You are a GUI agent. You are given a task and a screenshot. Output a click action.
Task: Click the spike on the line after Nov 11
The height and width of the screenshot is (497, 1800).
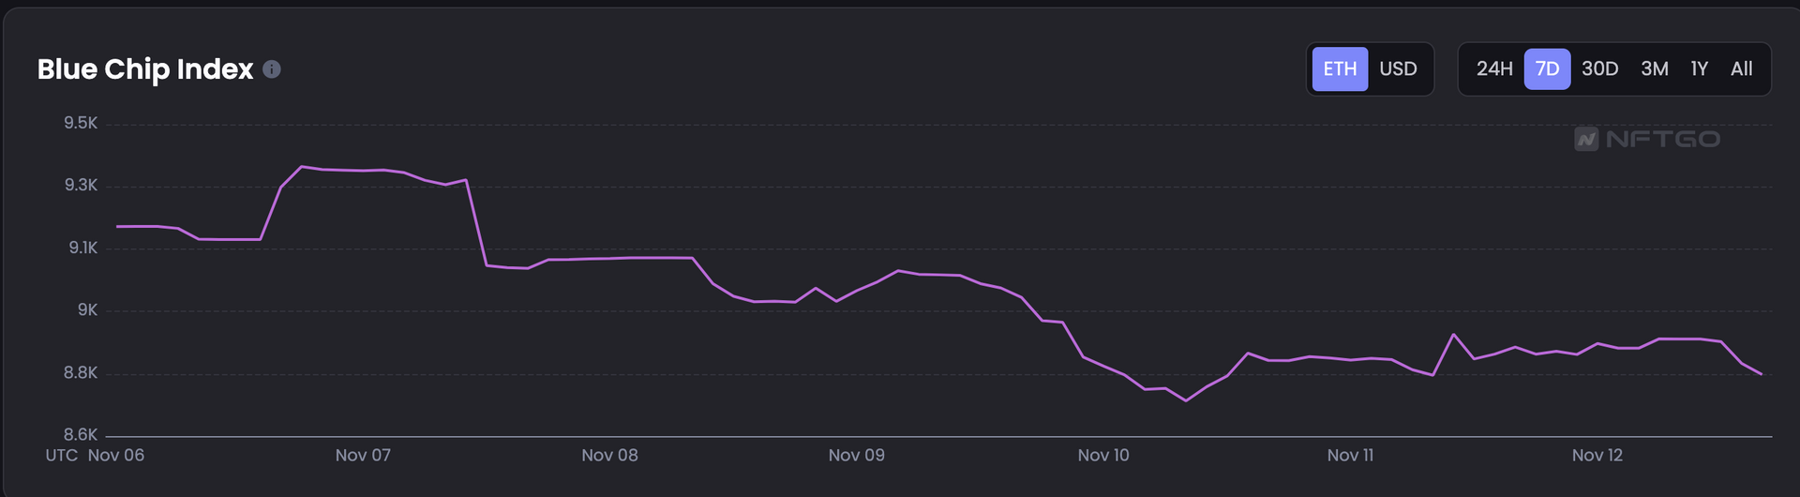point(1454,334)
